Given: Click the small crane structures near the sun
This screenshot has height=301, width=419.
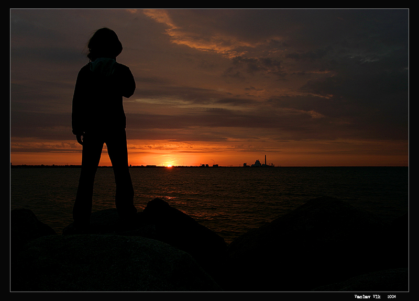Looking at the screenshot, I should 212,163.
